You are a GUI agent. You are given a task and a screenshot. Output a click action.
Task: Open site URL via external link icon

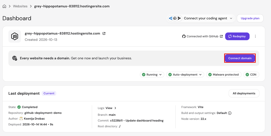click(x=104, y=34)
